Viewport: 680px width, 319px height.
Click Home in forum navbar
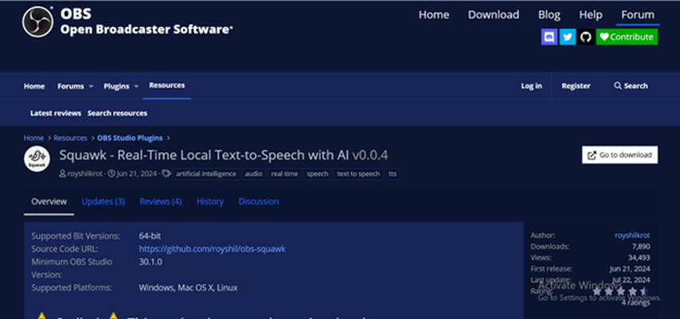(x=34, y=86)
